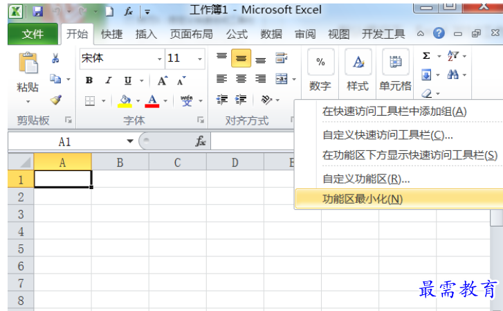Click the Fill down arrow icon
The height and width of the screenshot is (311, 503).
point(426,75)
